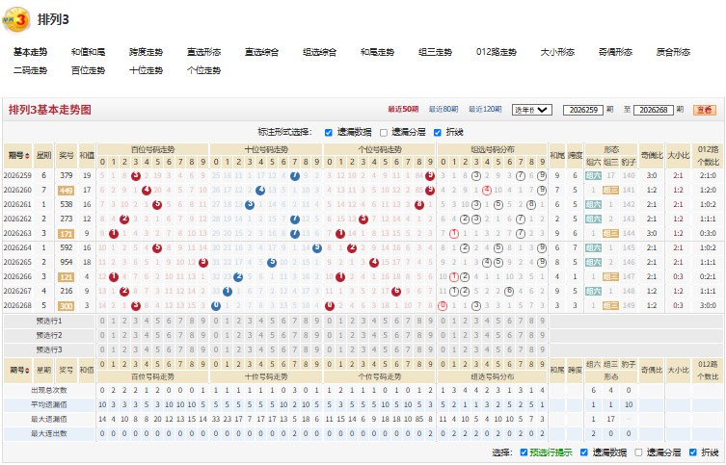Click highlighted prize number 171
Viewport: 726px width, 465px height.
tap(67, 234)
